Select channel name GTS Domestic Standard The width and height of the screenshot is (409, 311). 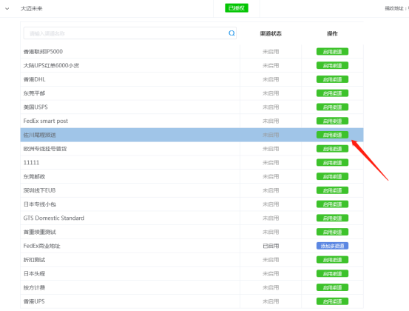[54, 218]
